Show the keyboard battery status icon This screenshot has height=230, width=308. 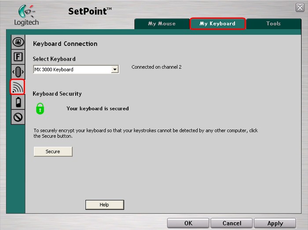(18, 102)
